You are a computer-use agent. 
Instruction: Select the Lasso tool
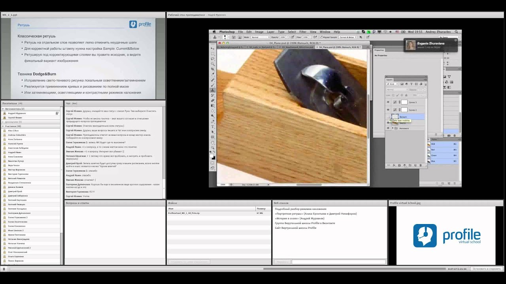(213, 59)
